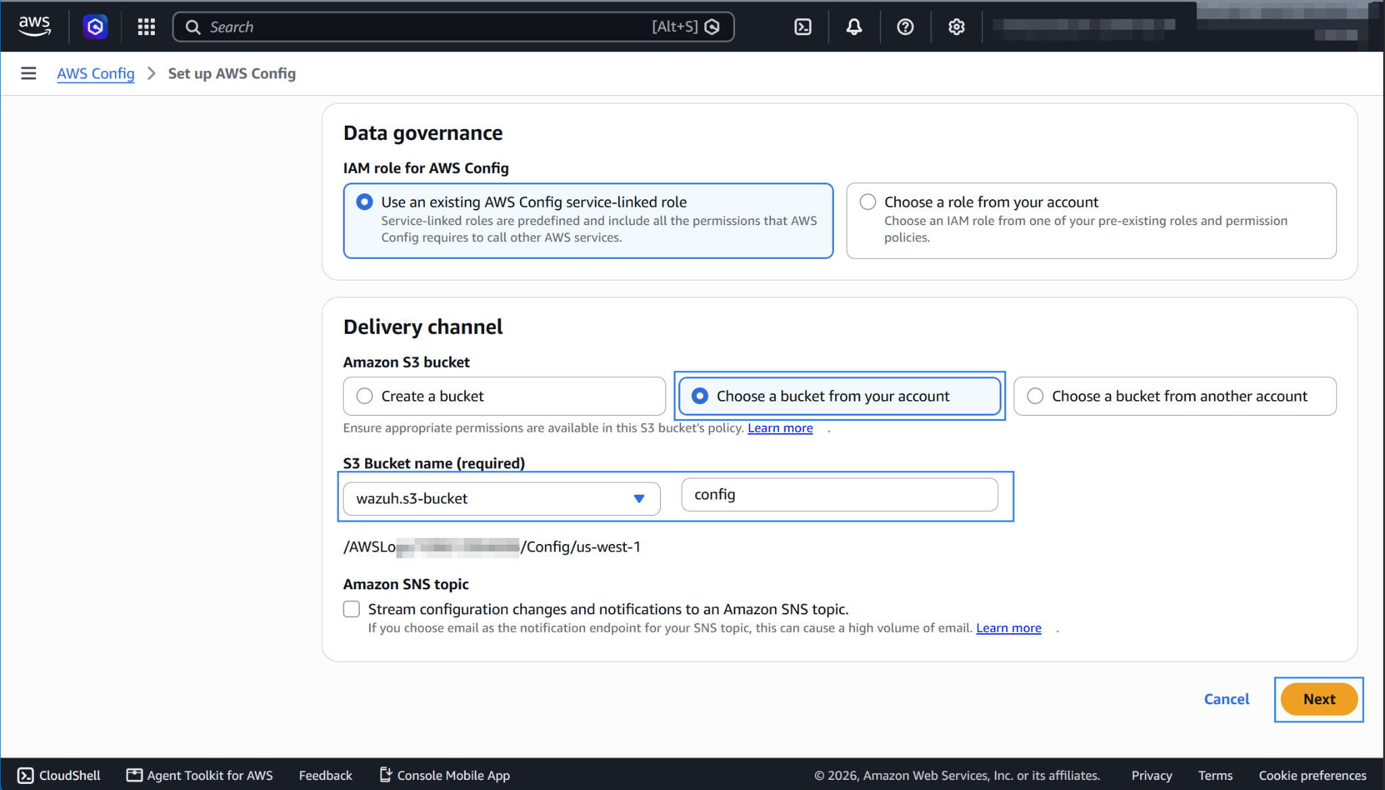Select Choose a bucket from your account

(x=839, y=396)
